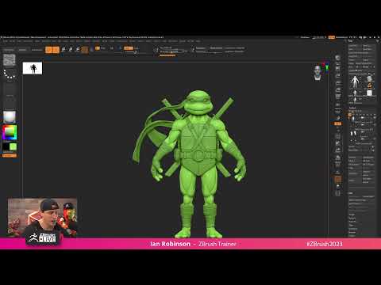Open the dotted stroke type selector

click(x=10, y=74)
